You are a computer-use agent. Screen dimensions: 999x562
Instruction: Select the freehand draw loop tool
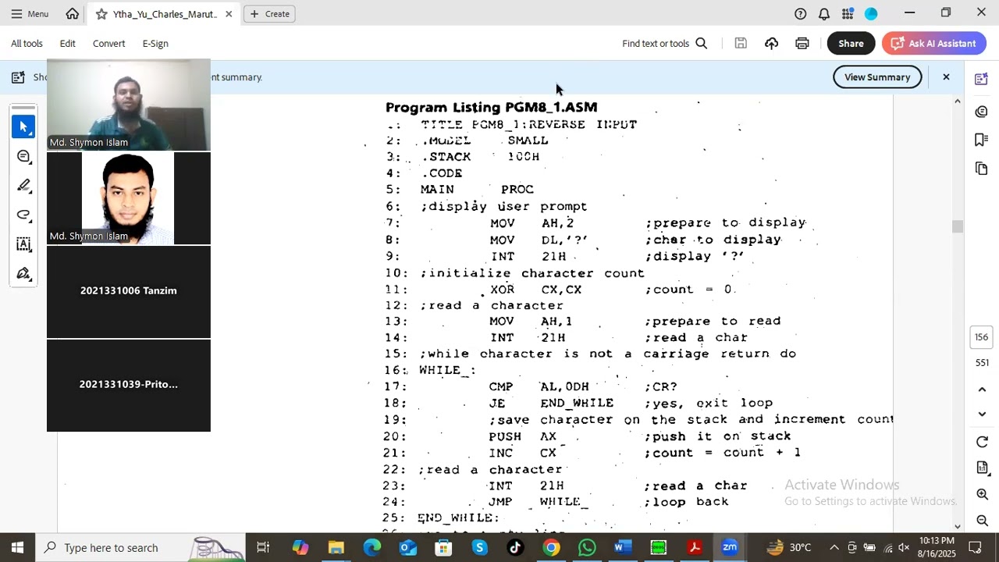pyautogui.click(x=23, y=215)
